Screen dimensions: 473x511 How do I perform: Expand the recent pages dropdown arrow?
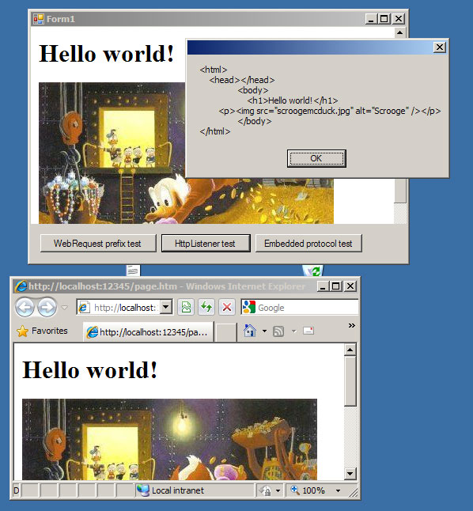[x=65, y=308]
